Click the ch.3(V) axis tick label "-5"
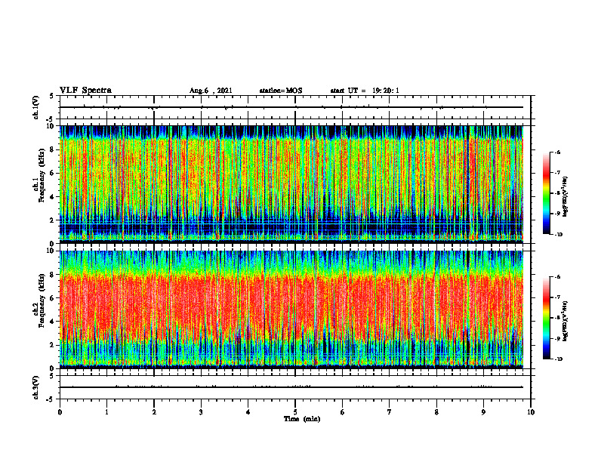Screen dimensions: 598x462 coord(51,399)
